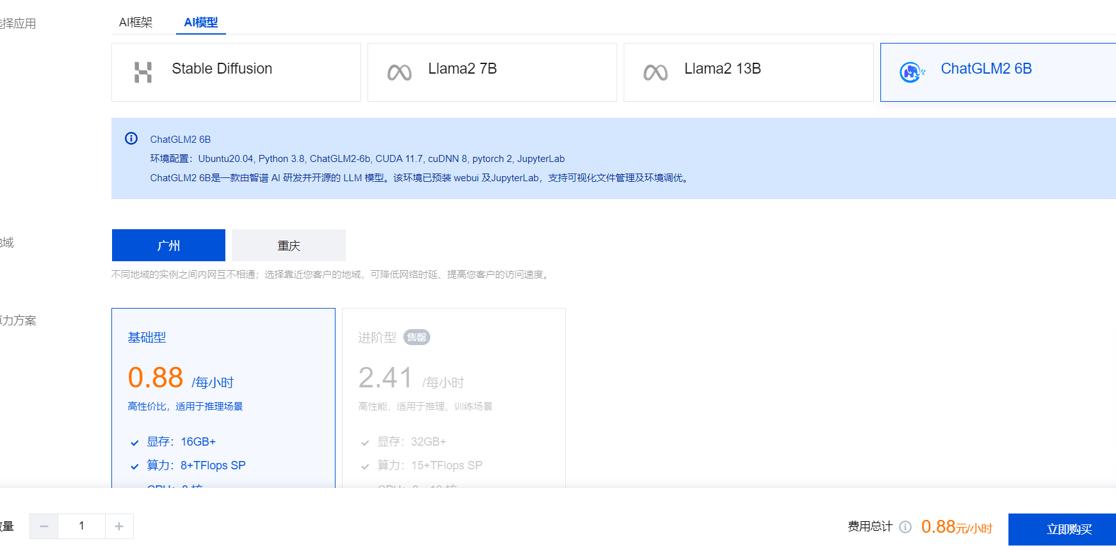The image size is (1116, 550).
Task: Click the Meta logo beside Llama2 7B
Action: coord(400,72)
